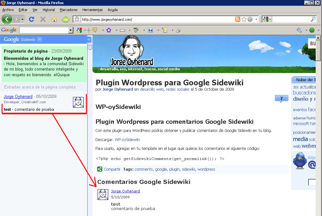
Task: Open the Ver menu
Action: [35, 10]
